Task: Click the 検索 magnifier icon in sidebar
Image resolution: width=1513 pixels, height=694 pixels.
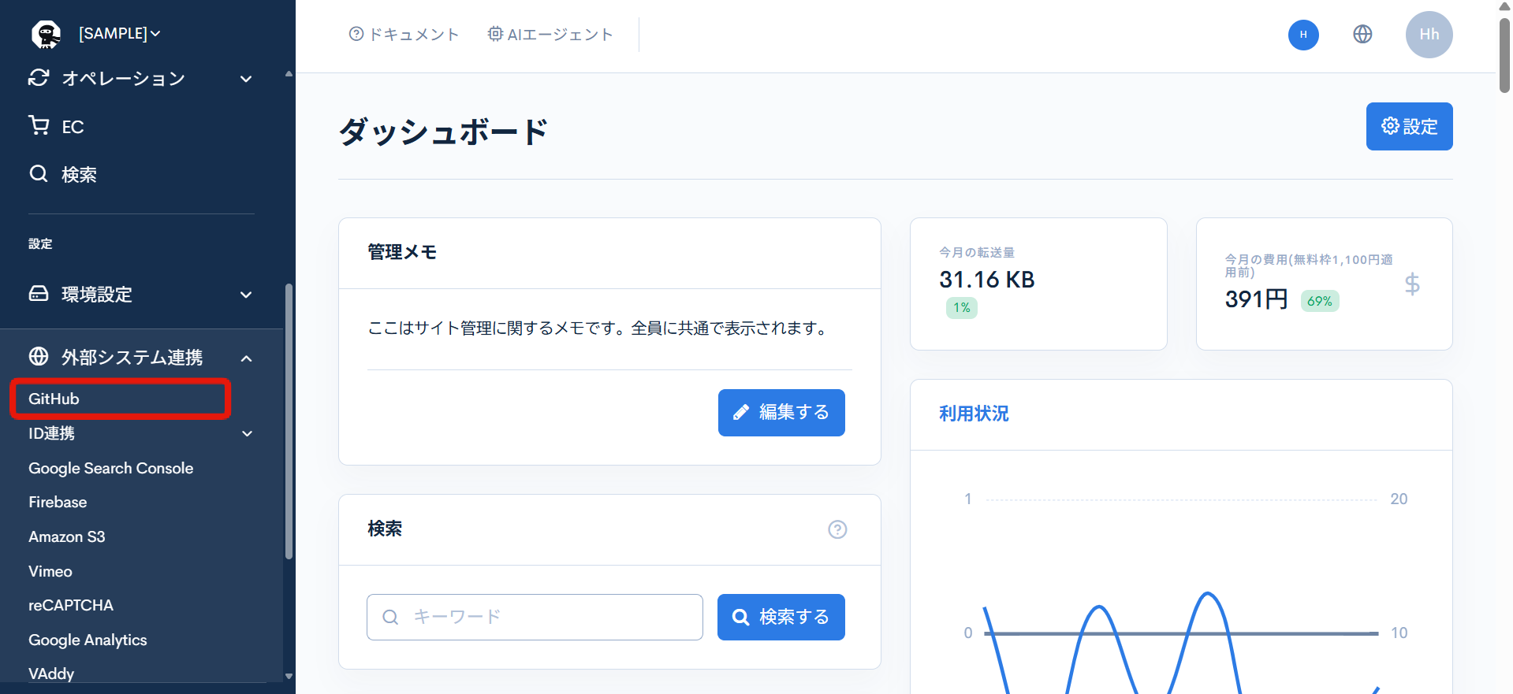Action: click(39, 173)
